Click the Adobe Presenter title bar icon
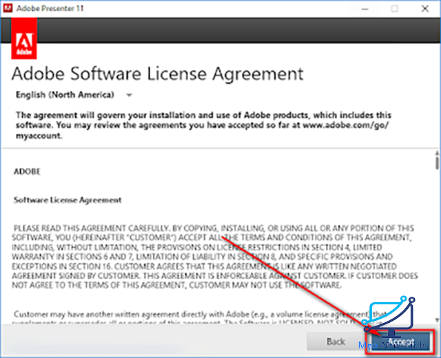 click(x=8, y=8)
